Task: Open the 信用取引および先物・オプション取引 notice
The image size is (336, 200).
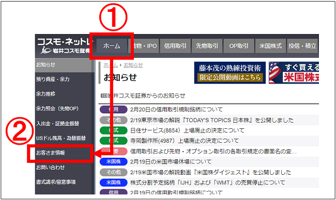Action: tap(213, 152)
